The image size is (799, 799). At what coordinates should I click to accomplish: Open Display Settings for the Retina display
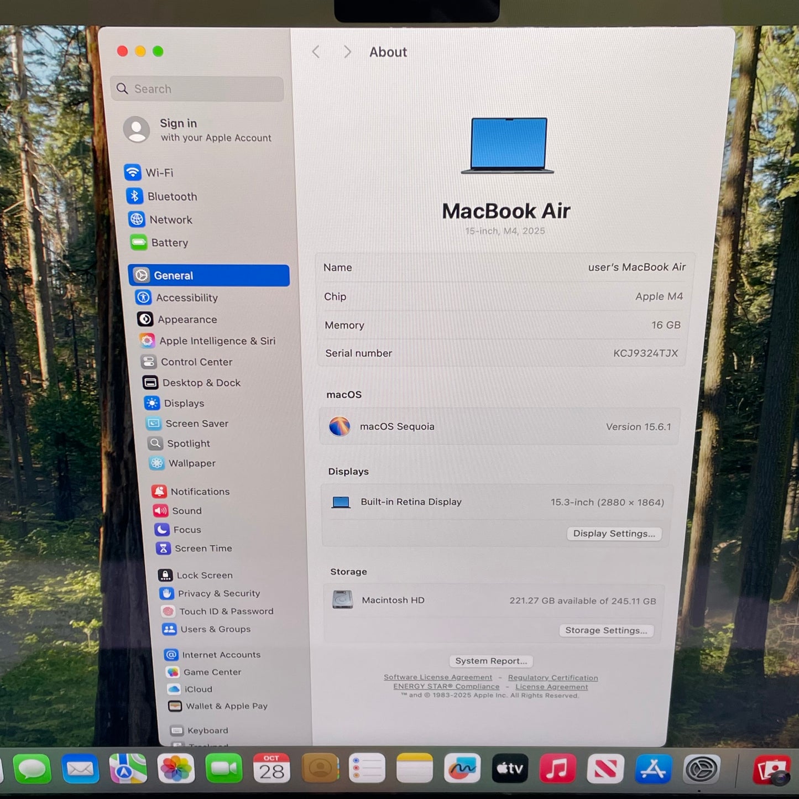(x=614, y=533)
